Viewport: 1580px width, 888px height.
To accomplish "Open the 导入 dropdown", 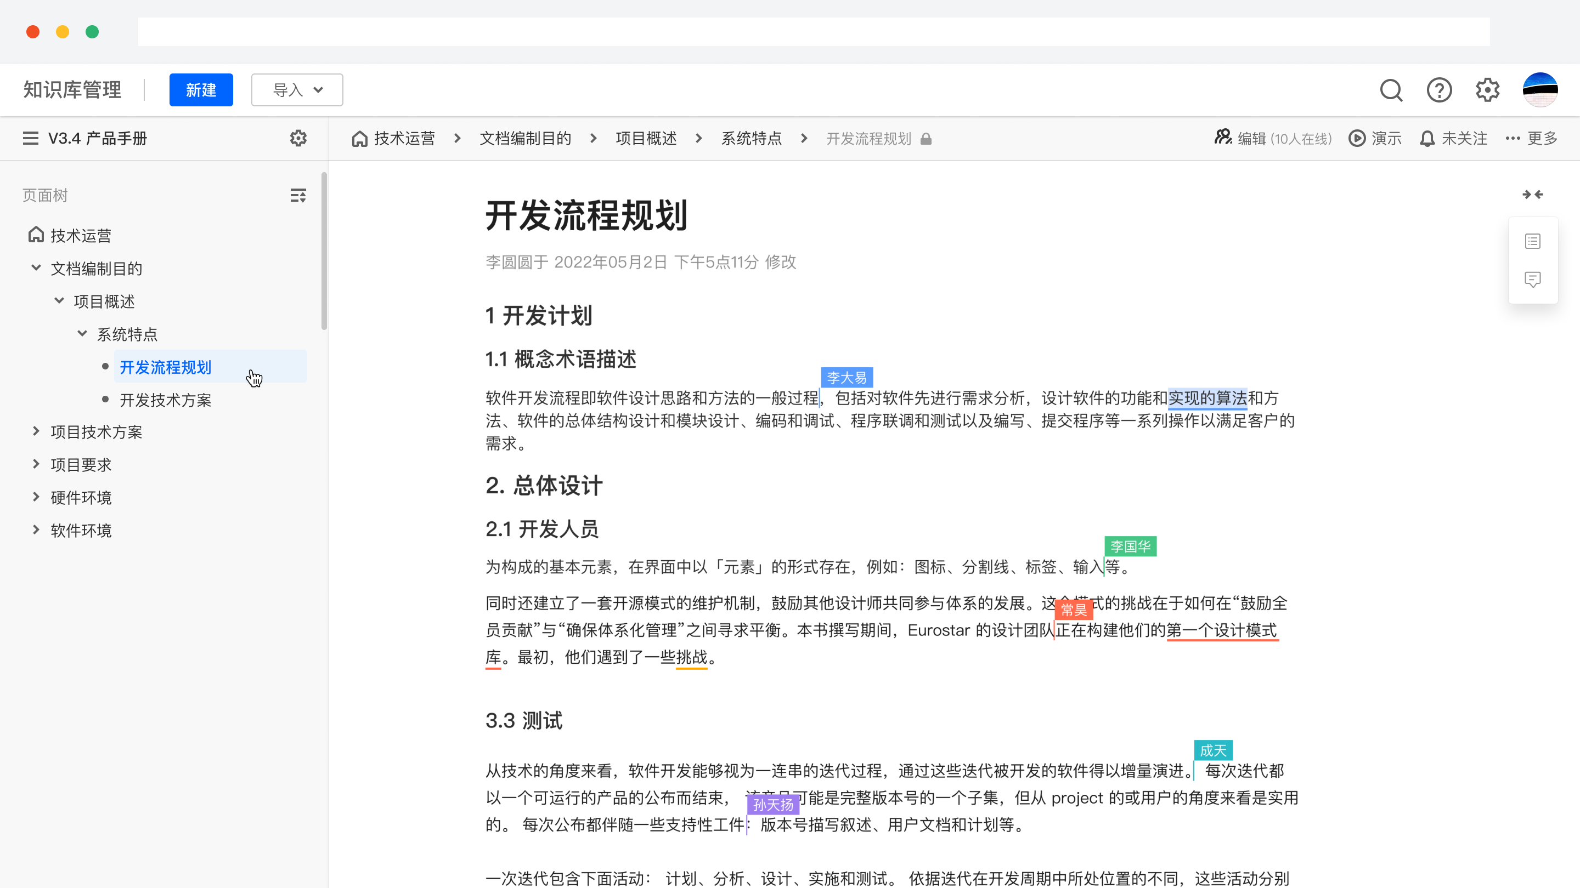I will [297, 90].
